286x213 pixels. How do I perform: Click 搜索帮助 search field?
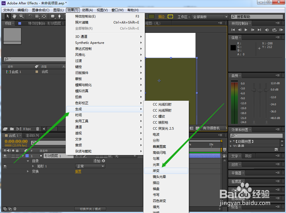(257, 17)
